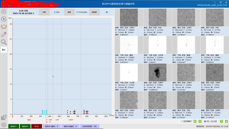This screenshot has width=229, height=129.
Task: Jump to last page of defects
Action: [x=226, y=122]
